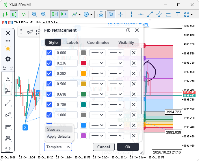This screenshot has height=161, width=199.
Task: Zoom out the chart
Action: tap(44, 14)
